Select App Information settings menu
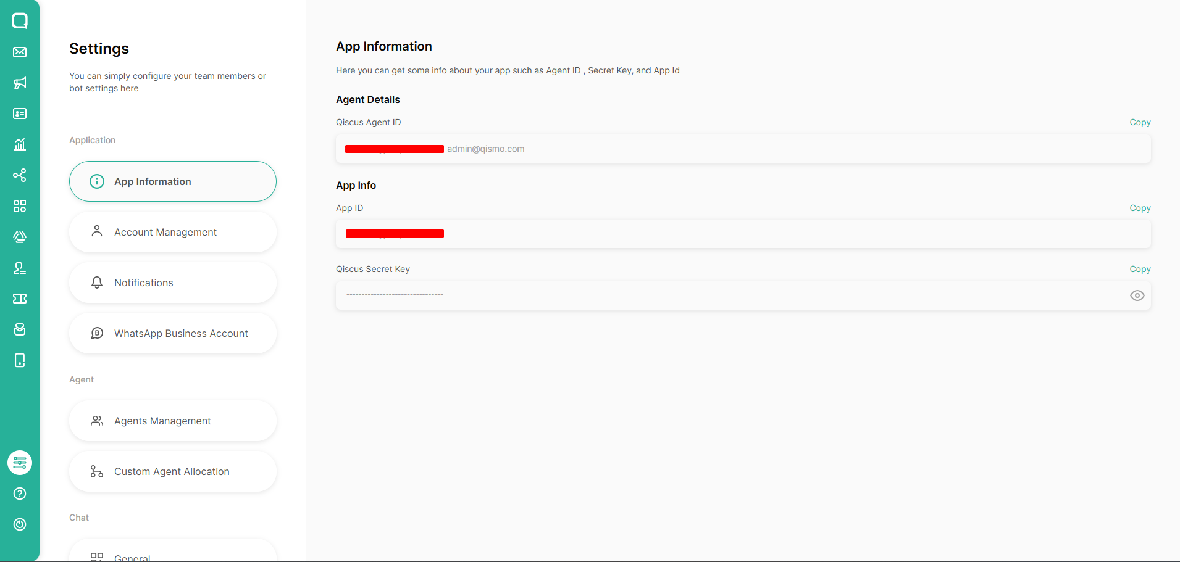The width and height of the screenshot is (1180, 562). pos(173,181)
